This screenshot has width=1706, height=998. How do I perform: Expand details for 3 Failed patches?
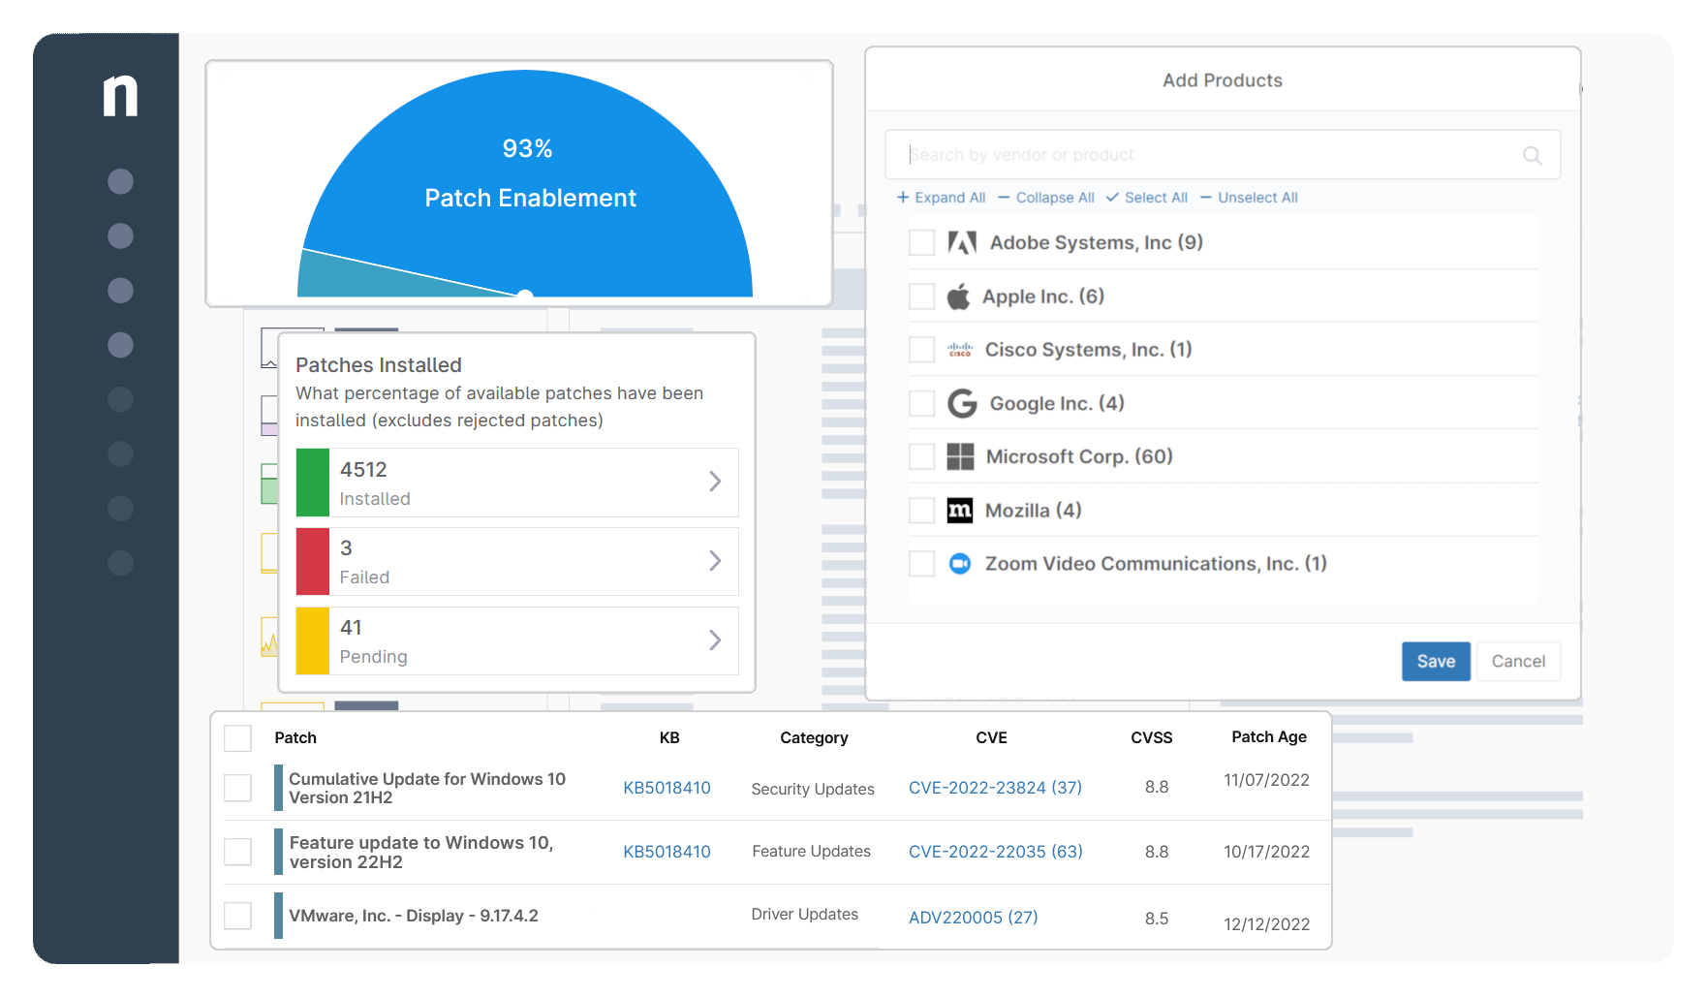pyautogui.click(x=716, y=561)
